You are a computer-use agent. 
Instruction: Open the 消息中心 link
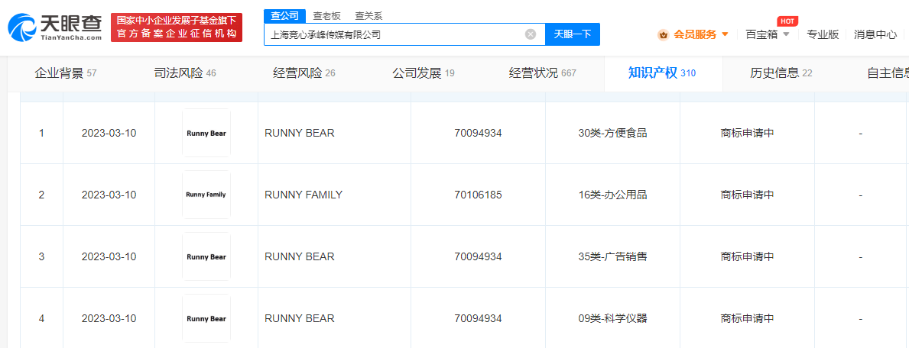click(x=875, y=34)
